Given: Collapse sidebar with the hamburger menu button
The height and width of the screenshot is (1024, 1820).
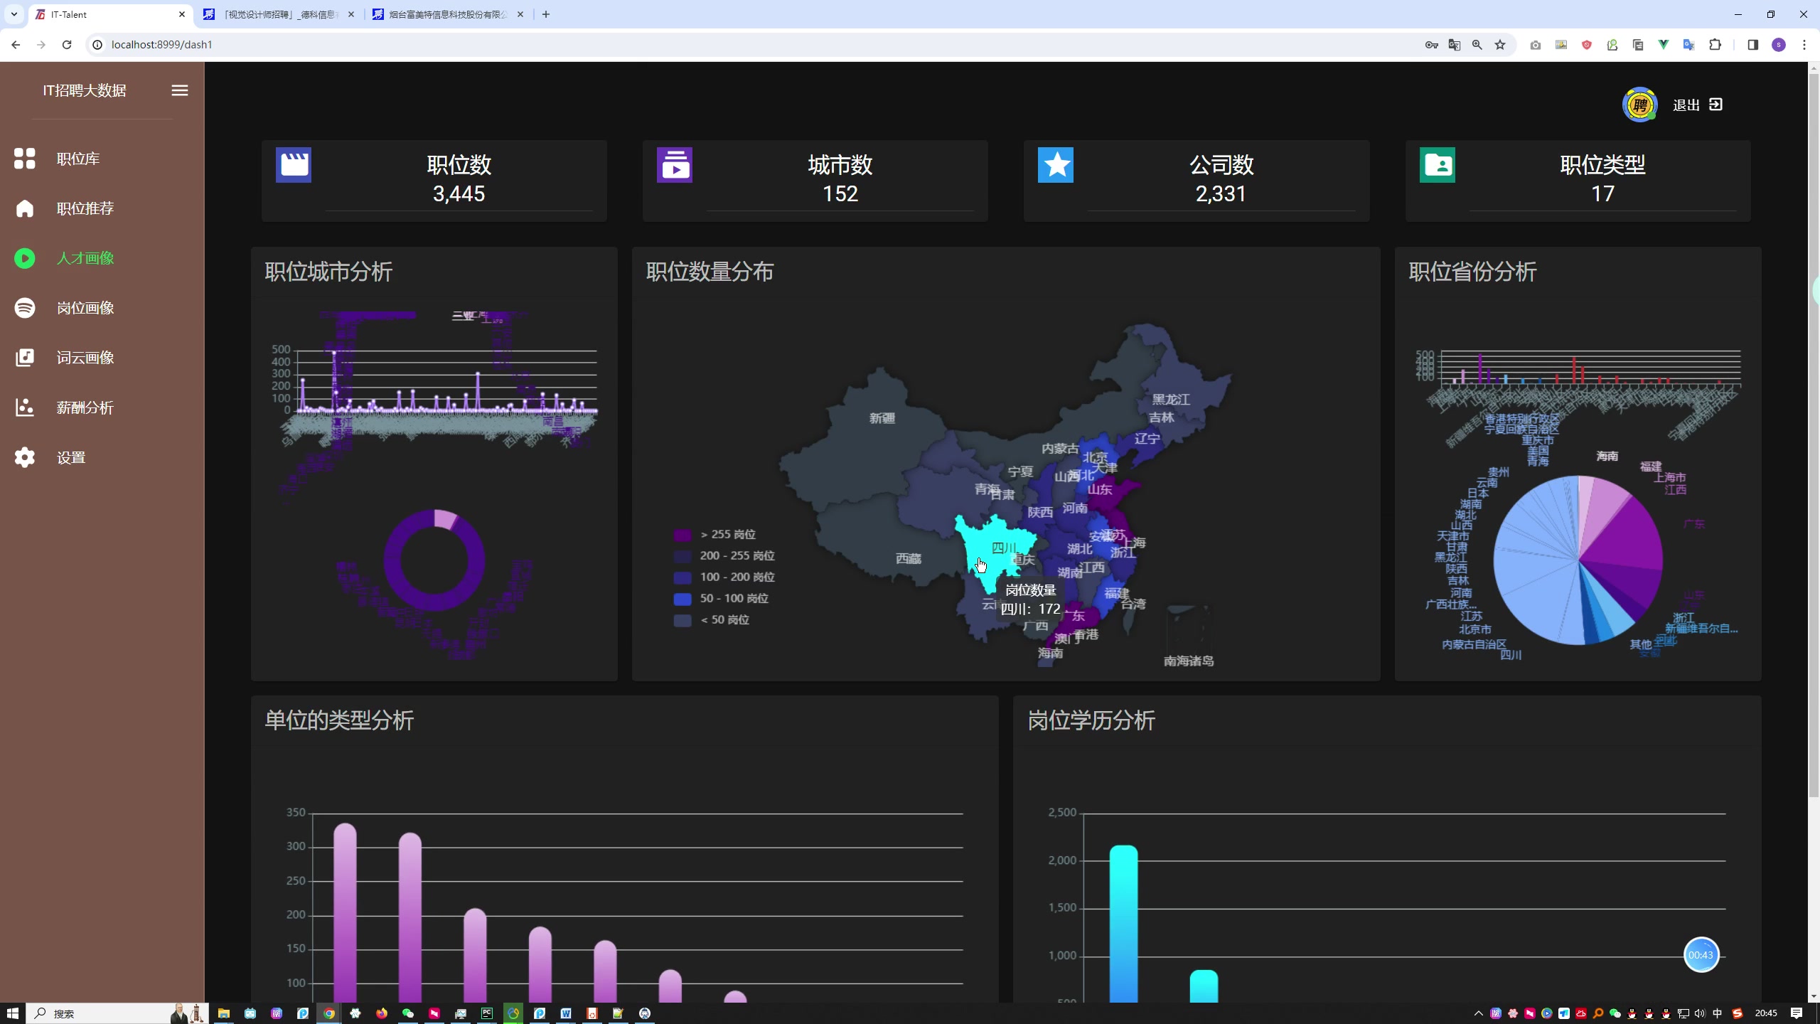Looking at the screenshot, I should (180, 90).
